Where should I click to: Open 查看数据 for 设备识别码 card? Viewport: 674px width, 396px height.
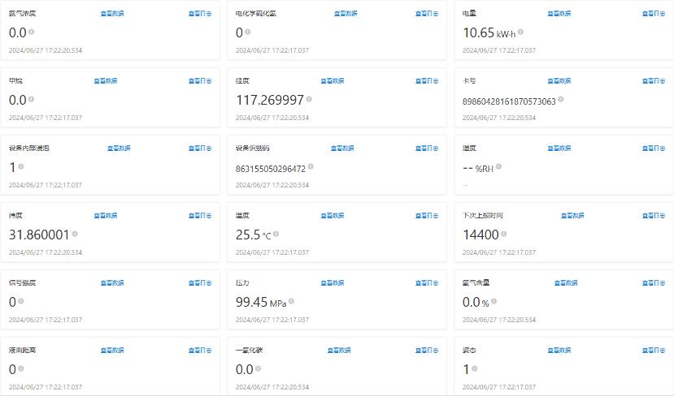pos(342,148)
